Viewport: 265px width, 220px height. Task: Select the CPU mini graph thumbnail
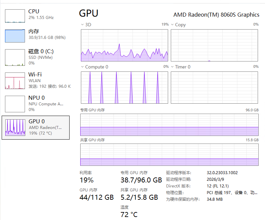click(x=15, y=16)
